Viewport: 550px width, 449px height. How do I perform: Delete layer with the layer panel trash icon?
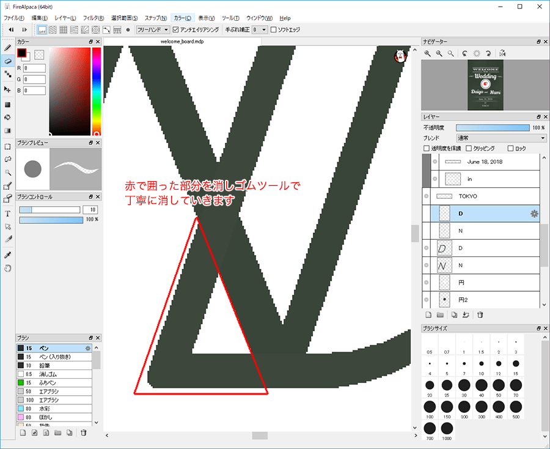[x=480, y=315]
